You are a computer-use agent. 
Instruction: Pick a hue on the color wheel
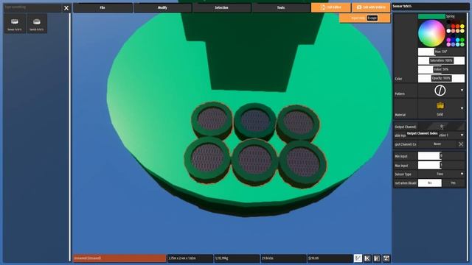click(431, 33)
